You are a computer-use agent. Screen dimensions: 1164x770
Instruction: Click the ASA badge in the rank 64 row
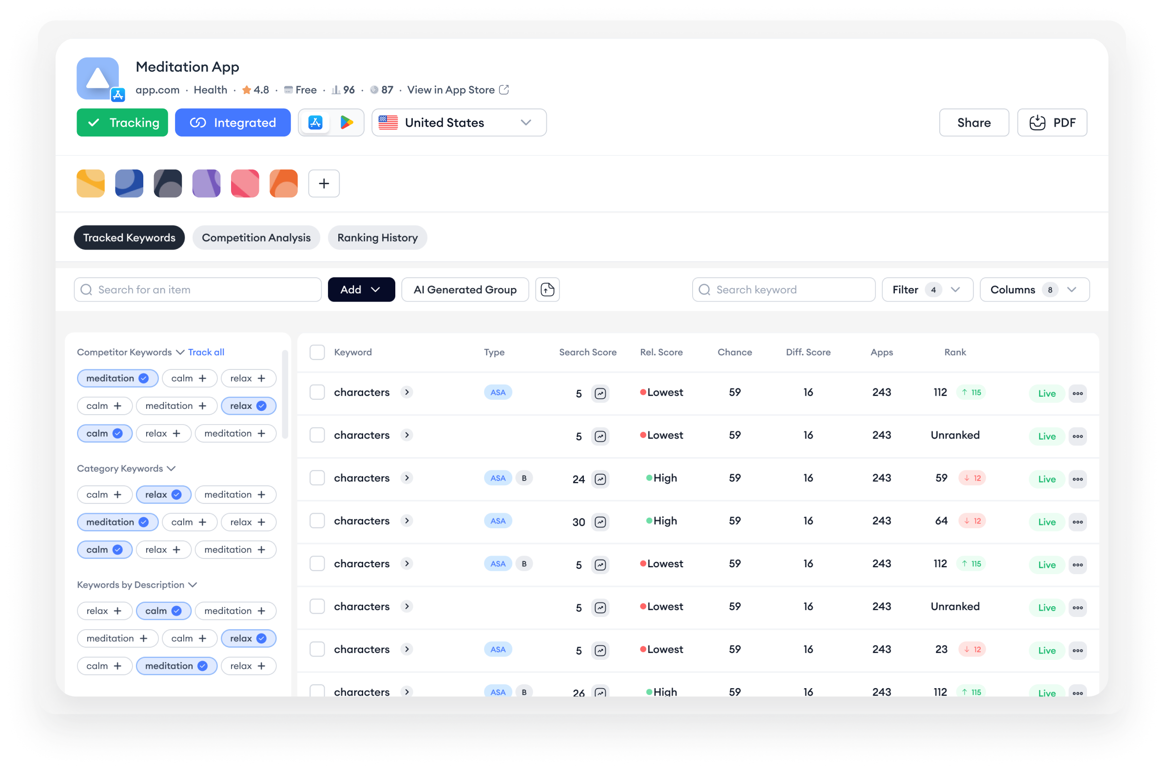point(498,521)
